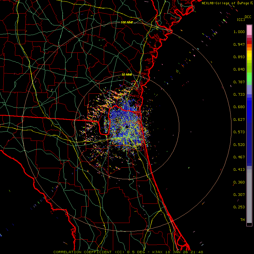Image resolution: width=254 pixels, height=254 pixels.
Task: Select the 0.520 color scale value
Action: 239,145
